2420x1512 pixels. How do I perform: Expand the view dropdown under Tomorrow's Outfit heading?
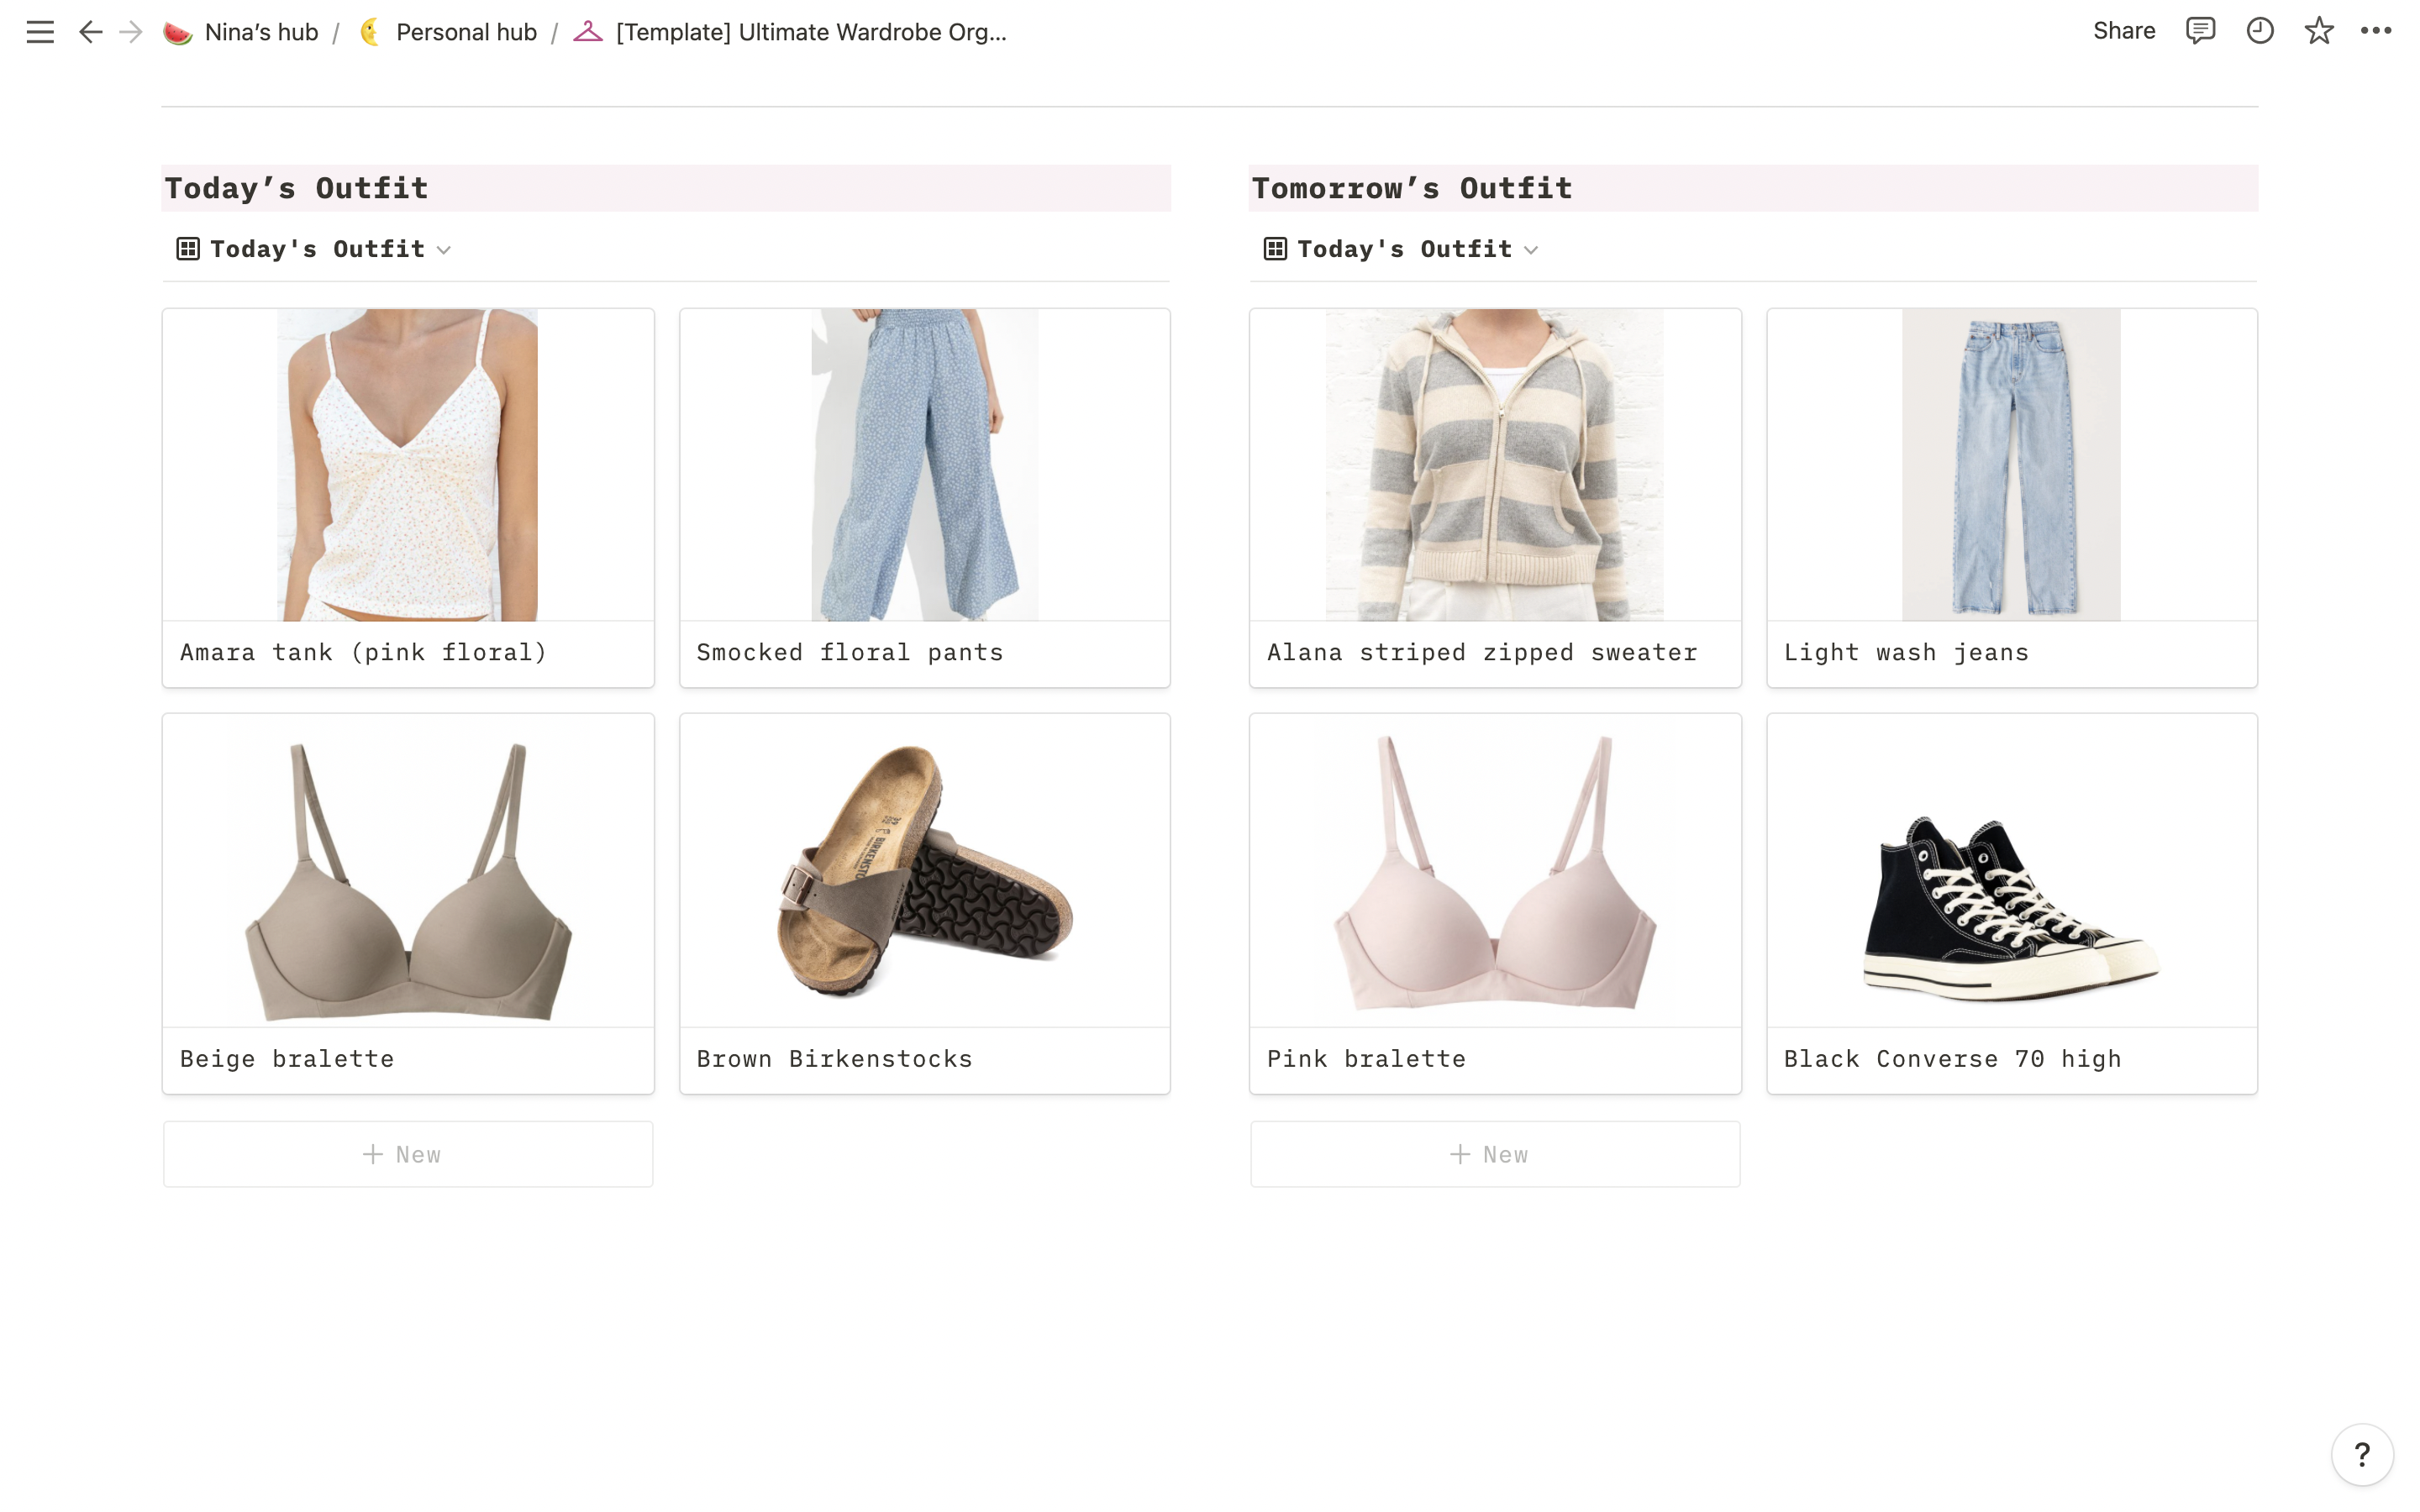(x=1531, y=250)
